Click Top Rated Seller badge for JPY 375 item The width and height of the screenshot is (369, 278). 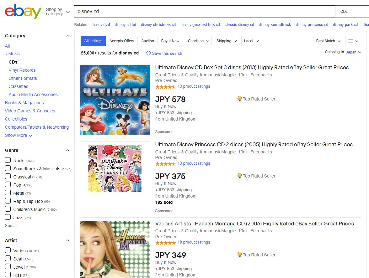pyautogui.click(x=256, y=176)
